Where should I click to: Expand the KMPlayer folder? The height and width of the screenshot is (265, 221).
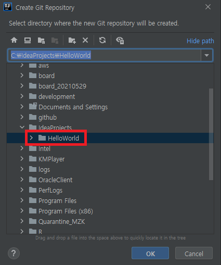22,159
